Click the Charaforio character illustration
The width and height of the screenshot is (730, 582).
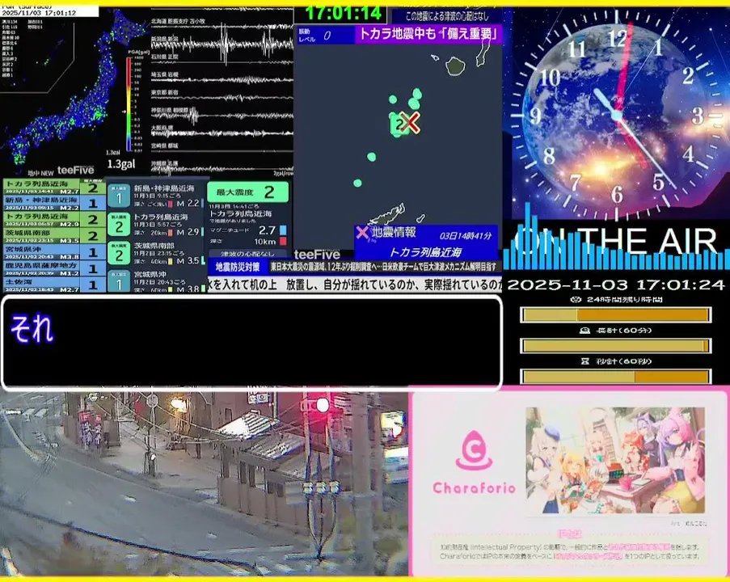615,460
